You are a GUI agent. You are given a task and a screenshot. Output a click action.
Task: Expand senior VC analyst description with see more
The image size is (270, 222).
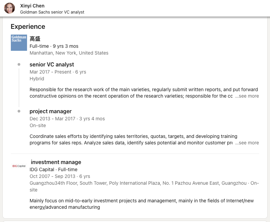pyautogui.click(x=247, y=96)
